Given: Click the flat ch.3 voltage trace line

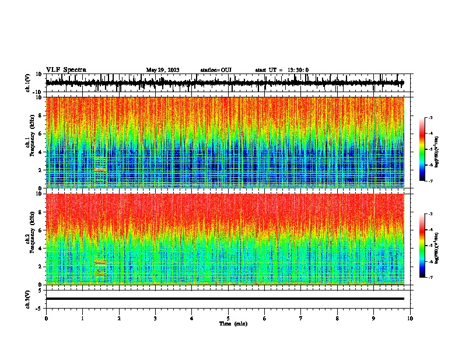Looking at the screenshot, I should tap(225, 299).
